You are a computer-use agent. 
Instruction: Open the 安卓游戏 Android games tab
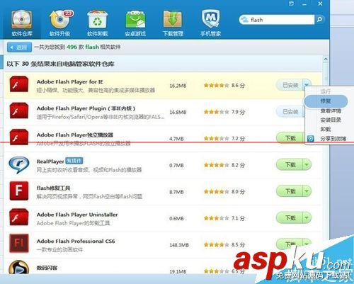click(x=135, y=23)
